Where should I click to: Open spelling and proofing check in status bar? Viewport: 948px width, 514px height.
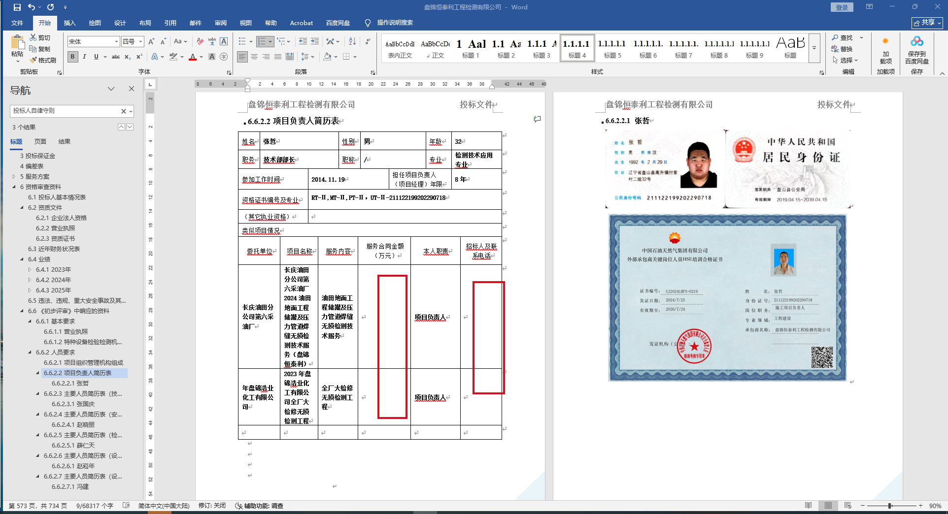coord(126,506)
